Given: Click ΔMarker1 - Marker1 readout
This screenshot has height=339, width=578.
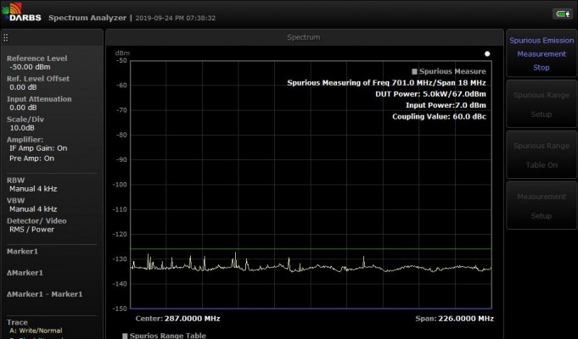Looking at the screenshot, I should [x=45, y=294].
